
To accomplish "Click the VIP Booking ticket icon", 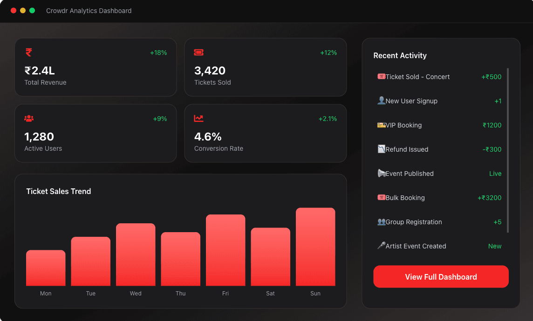I will [382, 125].
